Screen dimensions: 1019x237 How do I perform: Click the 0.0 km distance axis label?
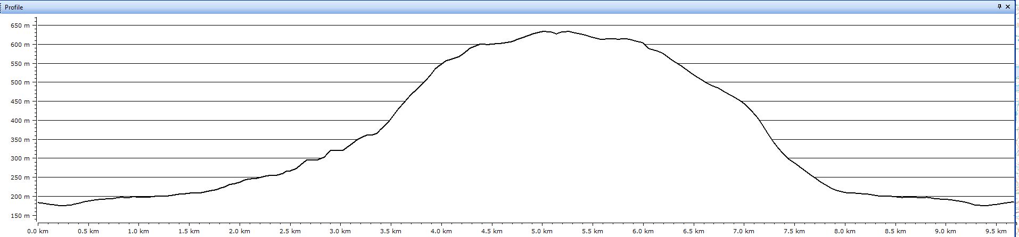pyautogui.click(x=38, y=231)
